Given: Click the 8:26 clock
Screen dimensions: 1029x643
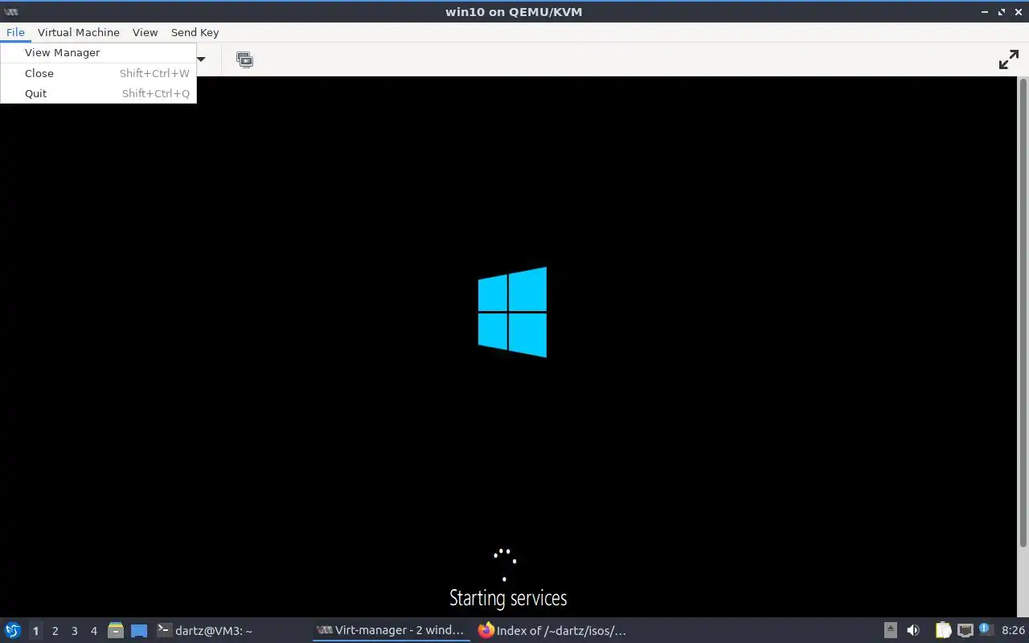Looking at the screenshot, I should tap(1013, 630).
